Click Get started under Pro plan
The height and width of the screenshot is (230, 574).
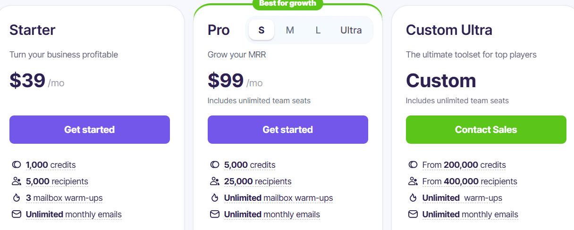tap(288, 130)
